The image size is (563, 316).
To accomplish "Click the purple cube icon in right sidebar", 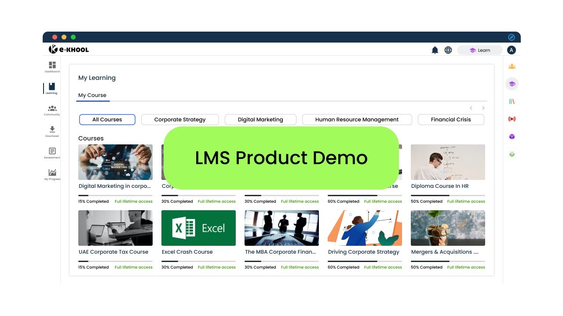I will click(x=512, y=136).
